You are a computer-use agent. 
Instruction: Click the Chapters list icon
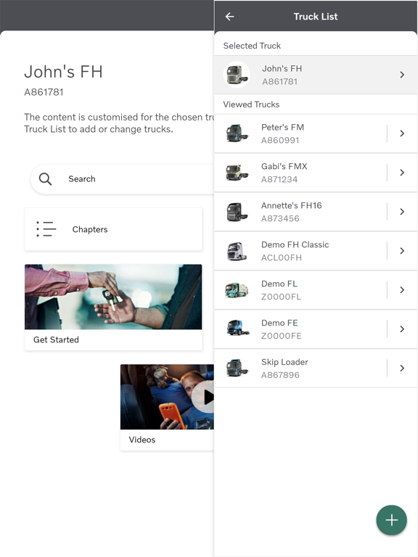[x=46, y=229]
